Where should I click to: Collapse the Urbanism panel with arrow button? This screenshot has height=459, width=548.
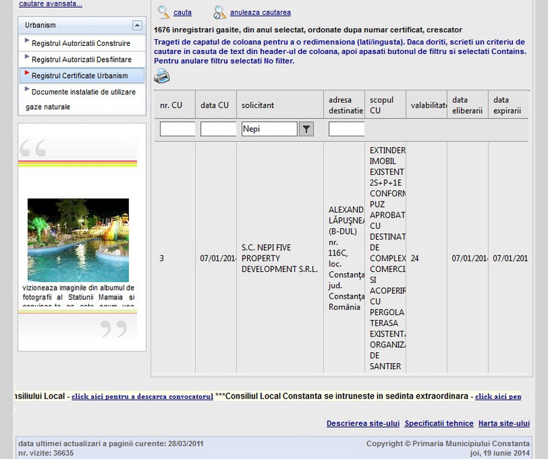[x=137, y=25]
